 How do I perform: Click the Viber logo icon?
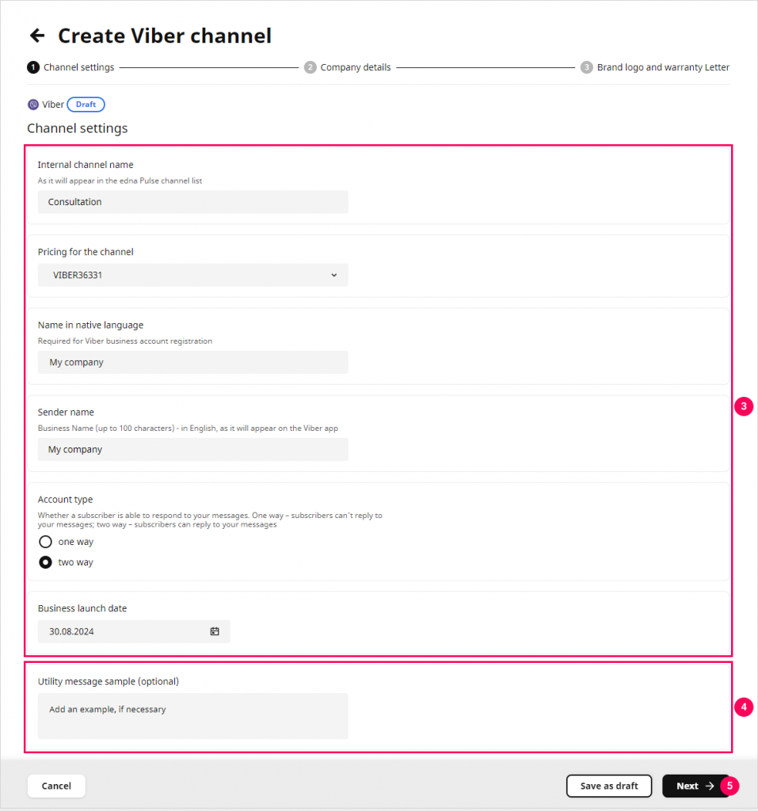(x=33, y=105)
